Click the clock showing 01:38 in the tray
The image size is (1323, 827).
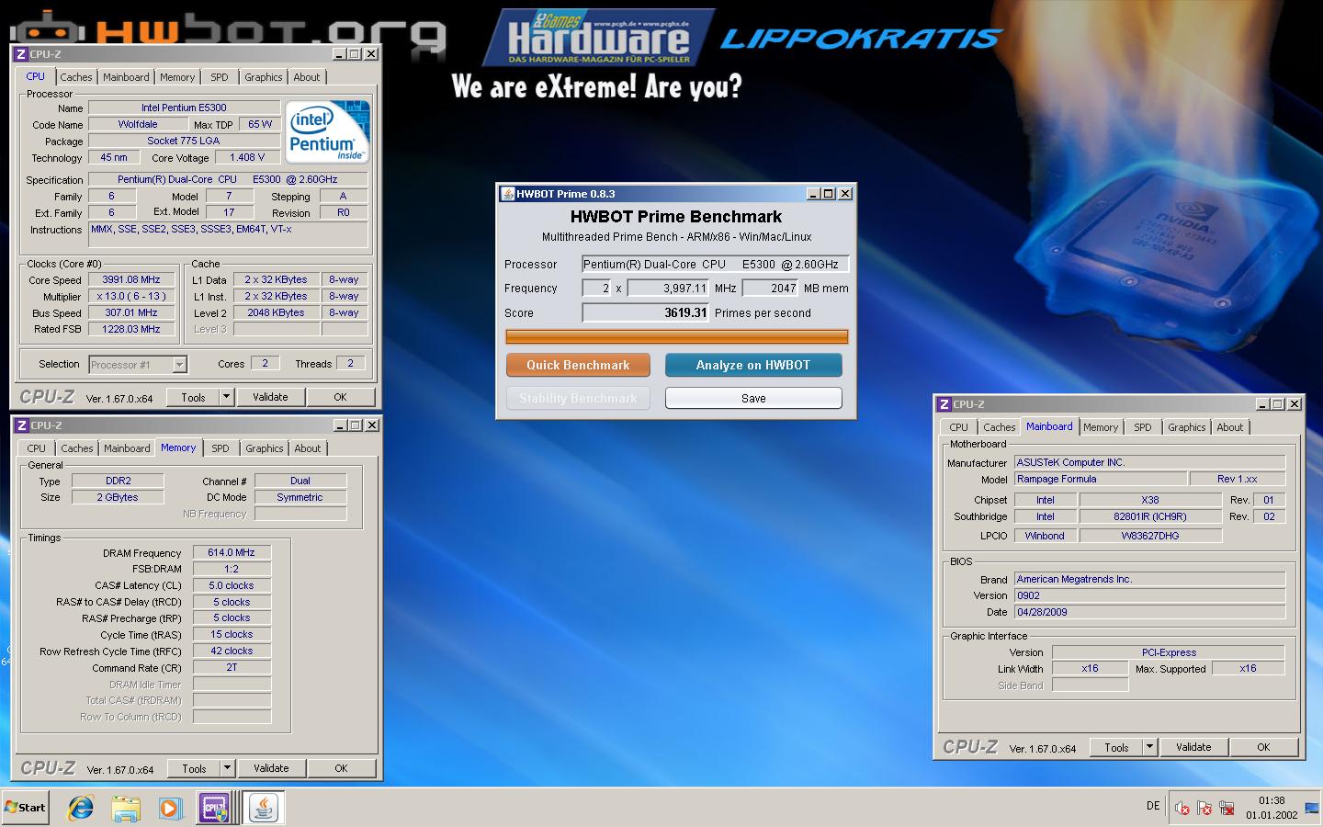click(1272, 800)
